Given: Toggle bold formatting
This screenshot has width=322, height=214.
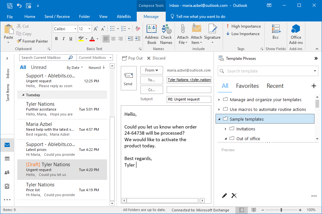Looking at the screenshot, I should (56, 39).
